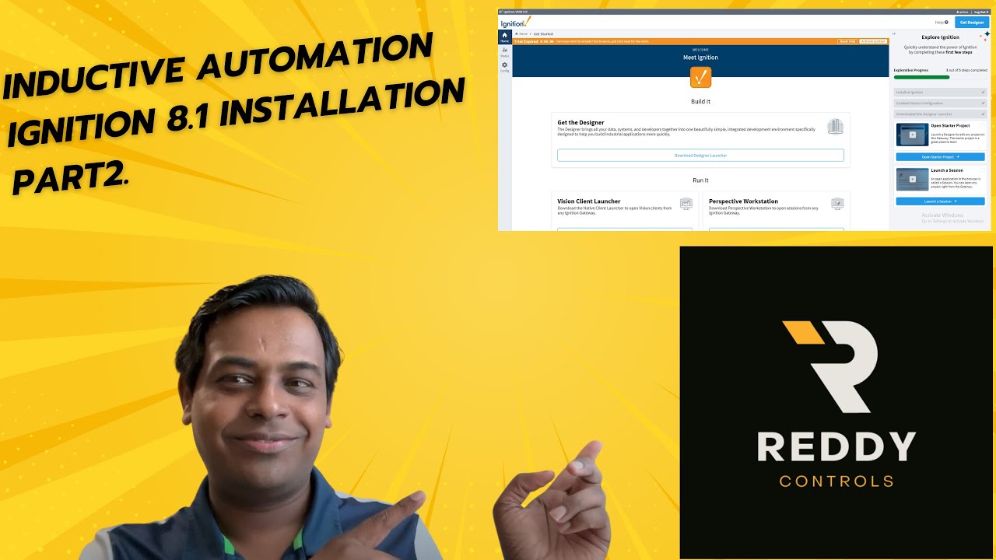Click the Reddy Controls R logo

pos(829,366)
